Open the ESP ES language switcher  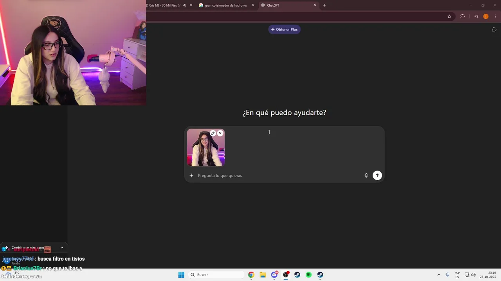click(x=457, y=275)
